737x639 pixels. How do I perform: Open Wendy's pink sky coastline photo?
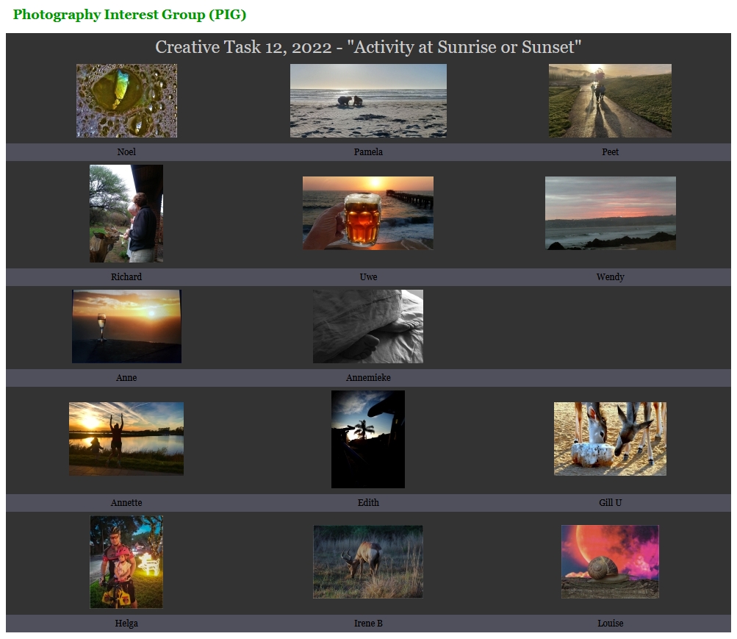[610, 213]
